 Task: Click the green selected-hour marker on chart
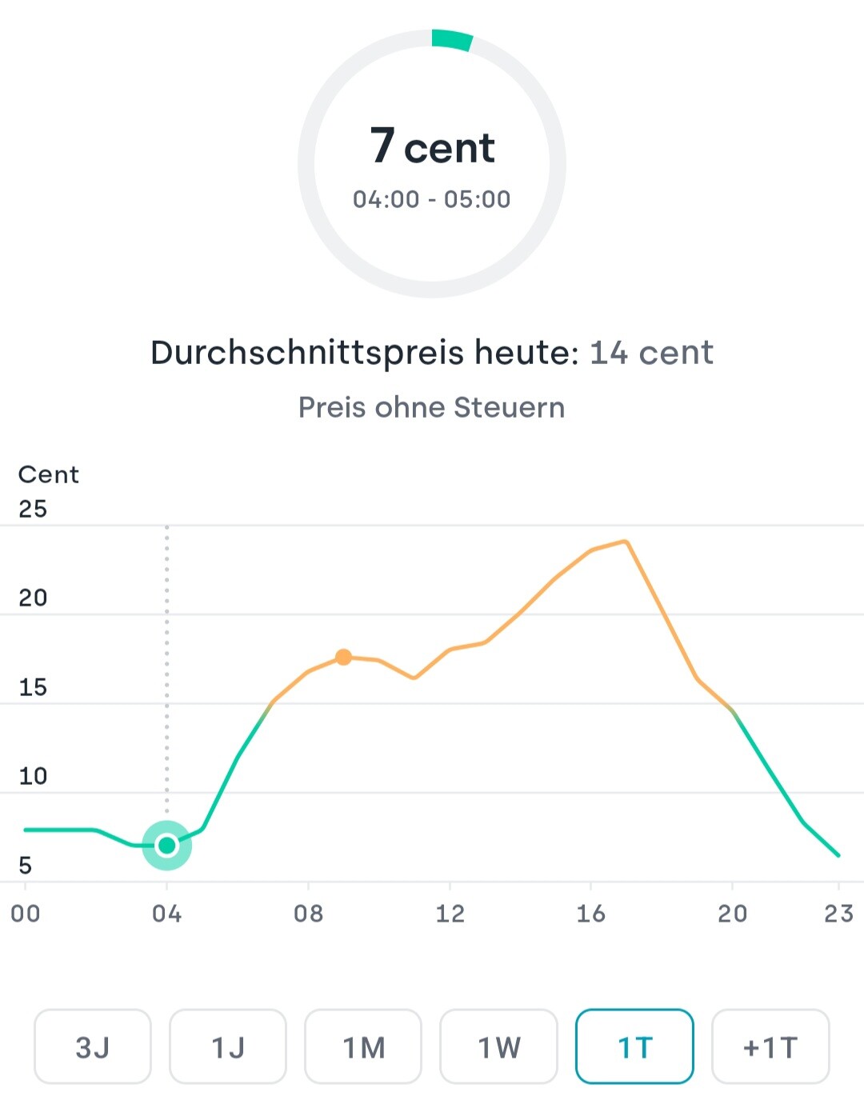click(166, 845)
